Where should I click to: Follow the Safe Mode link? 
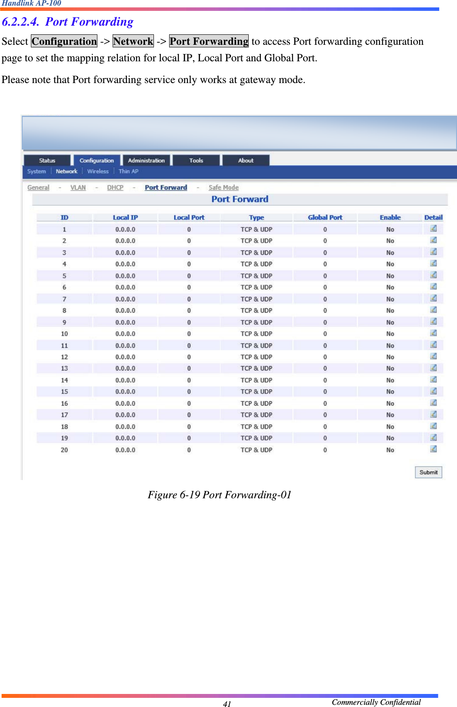[x=223, y=187]
